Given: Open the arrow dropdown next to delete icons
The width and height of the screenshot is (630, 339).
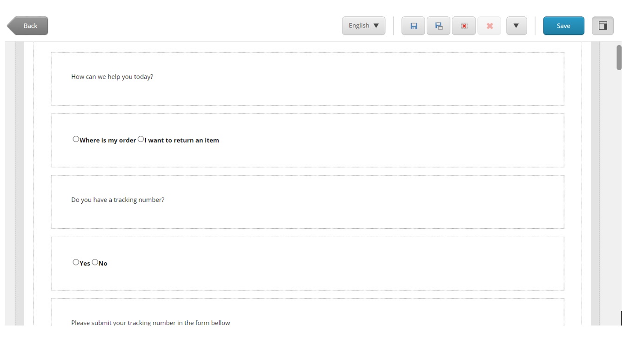Looking at the screenshot, I should pos(516,26).
